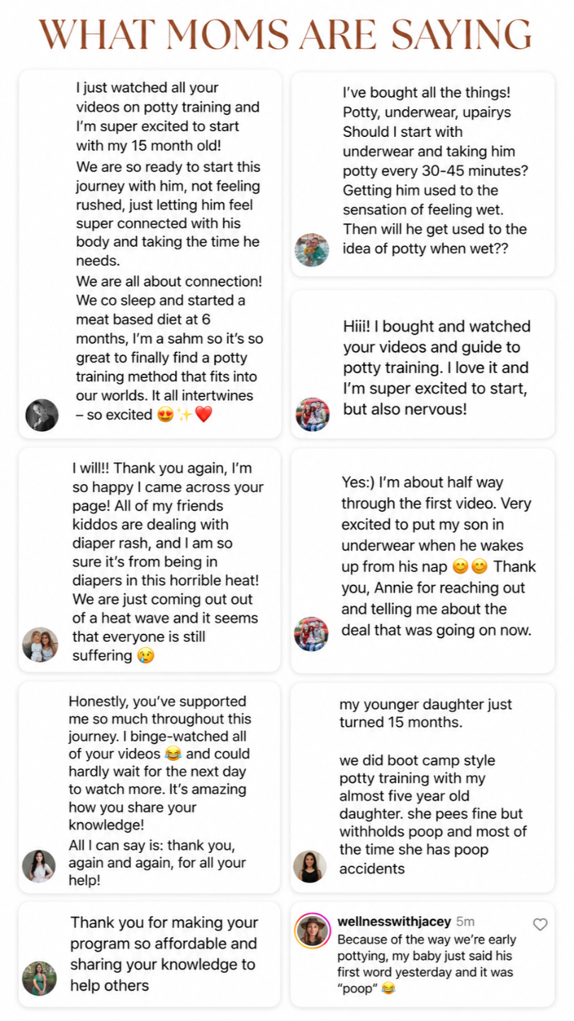Click the crying emoji after 'suffering'
The width and height of the screenshot is (574, 1021).
click(145, 656)
